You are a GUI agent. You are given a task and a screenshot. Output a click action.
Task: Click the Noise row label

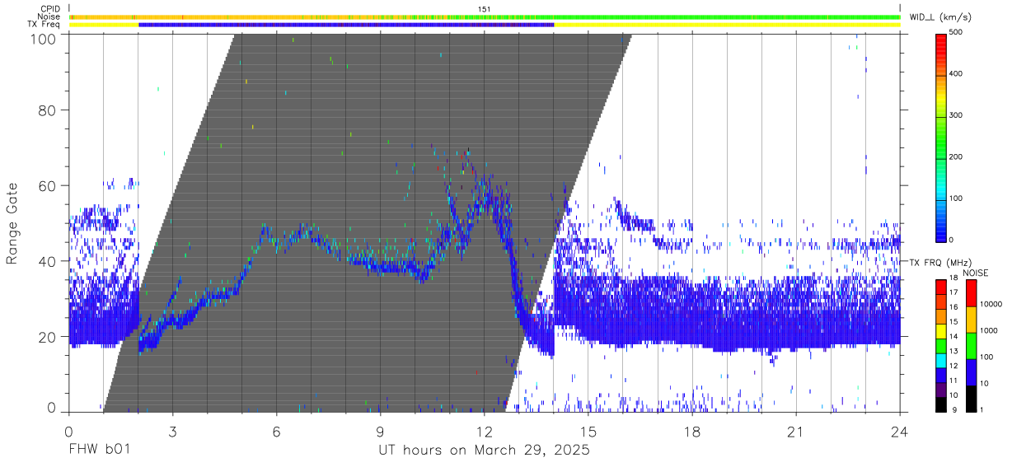[x=50, y=16]
